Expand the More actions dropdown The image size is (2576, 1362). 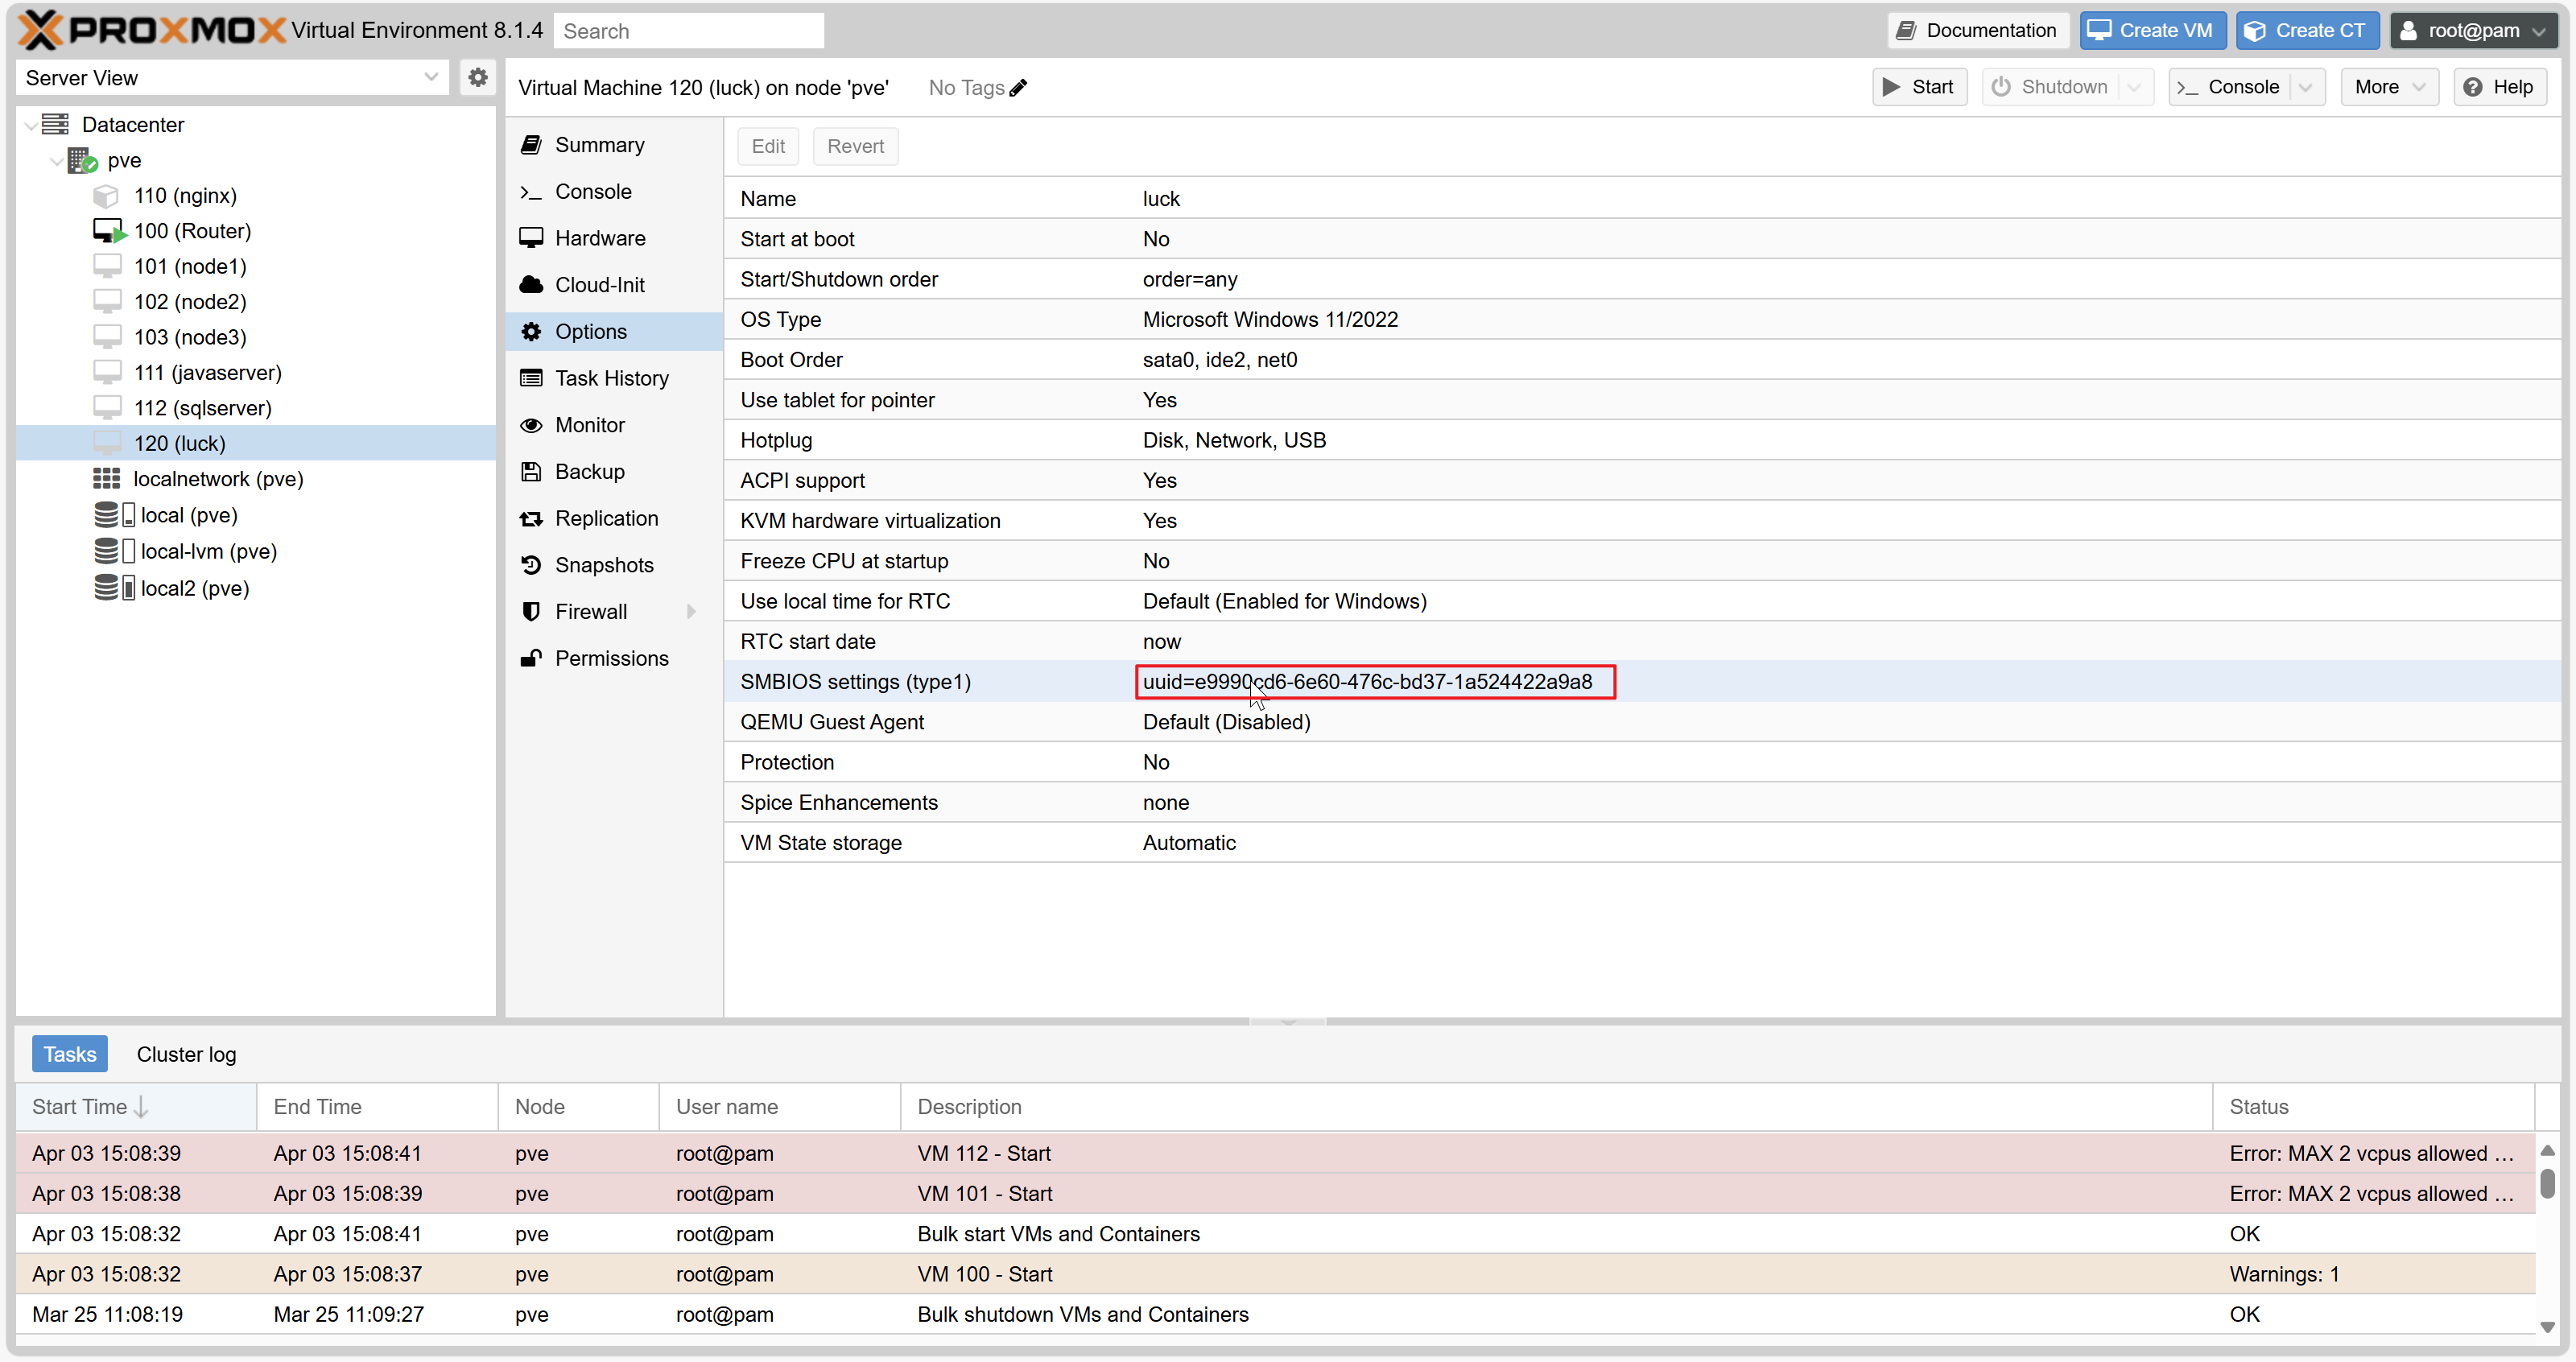2388,87
